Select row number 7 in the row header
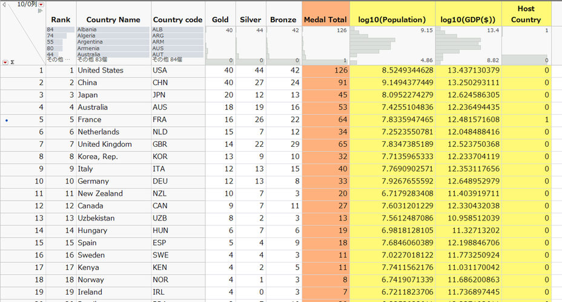 (23, 144)
